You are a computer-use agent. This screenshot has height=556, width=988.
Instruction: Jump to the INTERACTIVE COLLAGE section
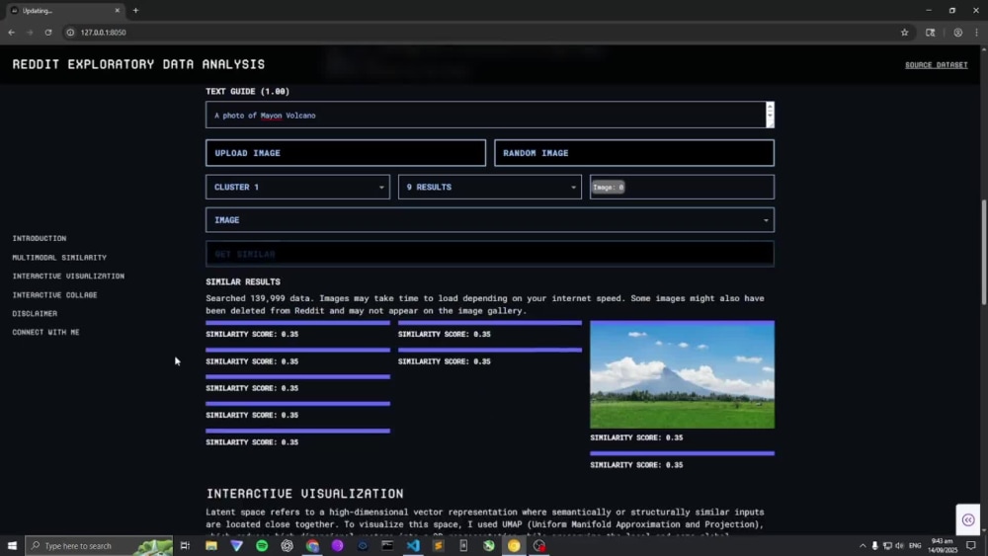(54, 294)
